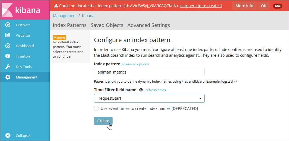Open the Advanced Settings tab

149,25
